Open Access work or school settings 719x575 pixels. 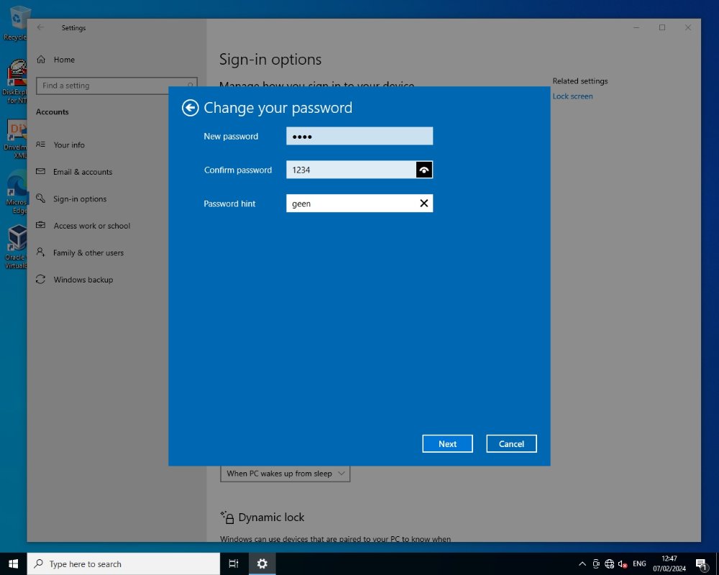coord(92,226)
